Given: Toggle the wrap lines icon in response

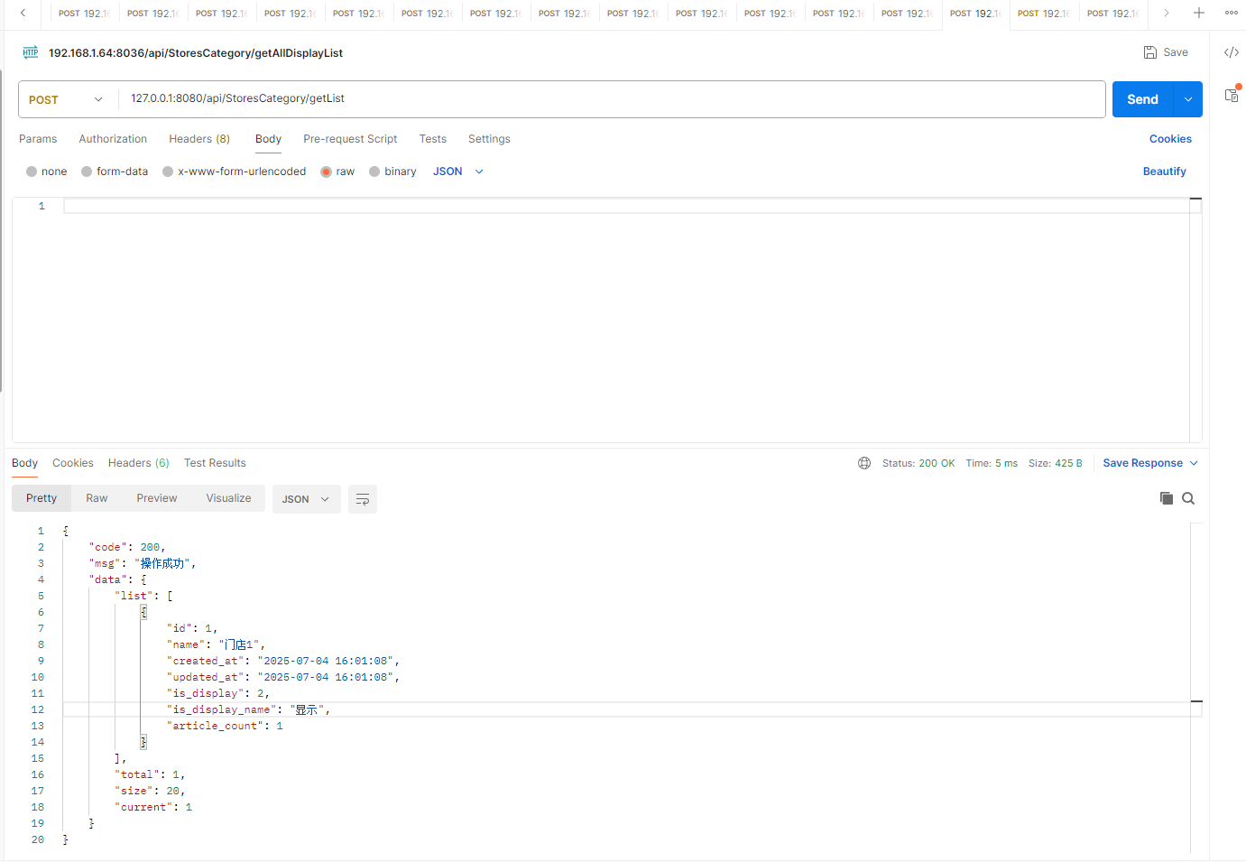Looking at the screenshot, I should (362, 499).
